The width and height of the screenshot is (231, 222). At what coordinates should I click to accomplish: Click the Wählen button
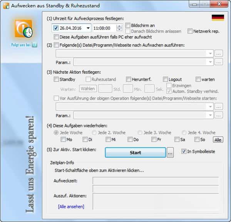[88, 89]
